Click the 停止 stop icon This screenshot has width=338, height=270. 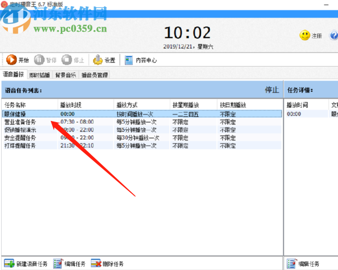[x=67, y=60]
